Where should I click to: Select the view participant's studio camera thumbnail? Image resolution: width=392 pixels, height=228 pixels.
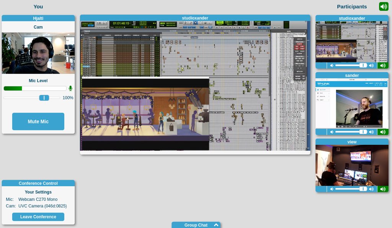pyautogui.click(x=352, y=166)
